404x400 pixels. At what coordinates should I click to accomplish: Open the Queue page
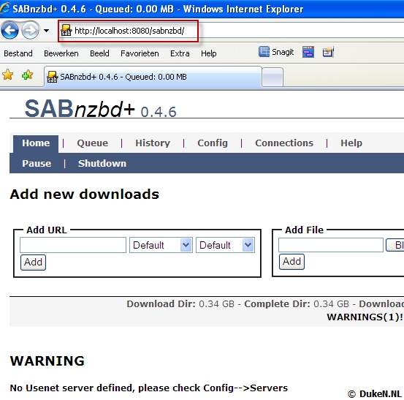[93, 143]
